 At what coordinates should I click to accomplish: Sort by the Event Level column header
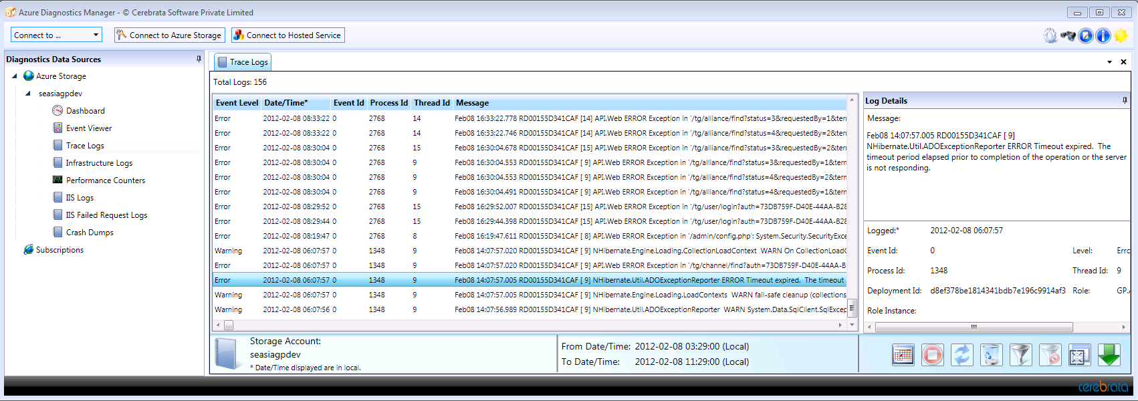[237, 103]
